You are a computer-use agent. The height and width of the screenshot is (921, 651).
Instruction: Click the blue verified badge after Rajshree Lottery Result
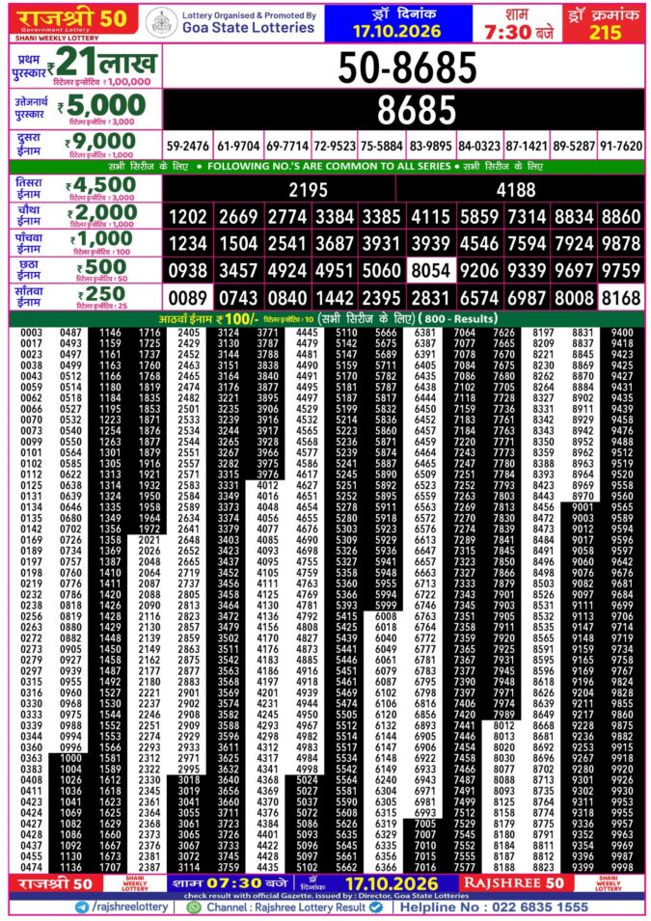pyautogui.click(x=375, y=907)
